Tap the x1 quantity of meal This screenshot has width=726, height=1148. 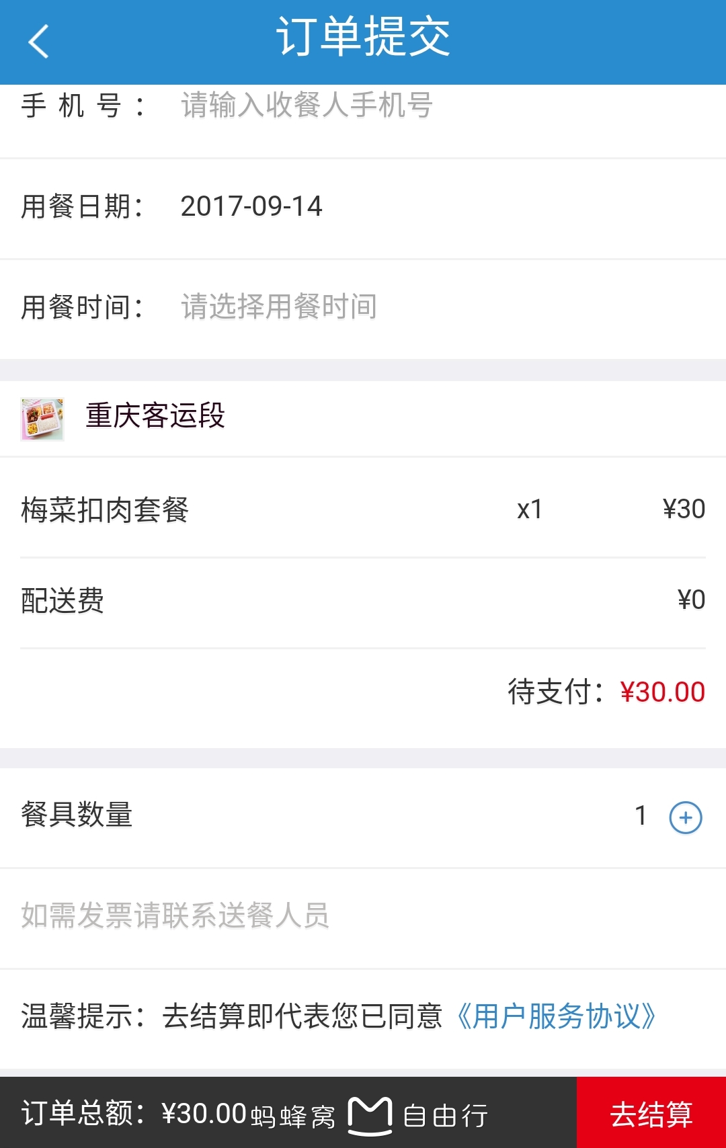530,509
